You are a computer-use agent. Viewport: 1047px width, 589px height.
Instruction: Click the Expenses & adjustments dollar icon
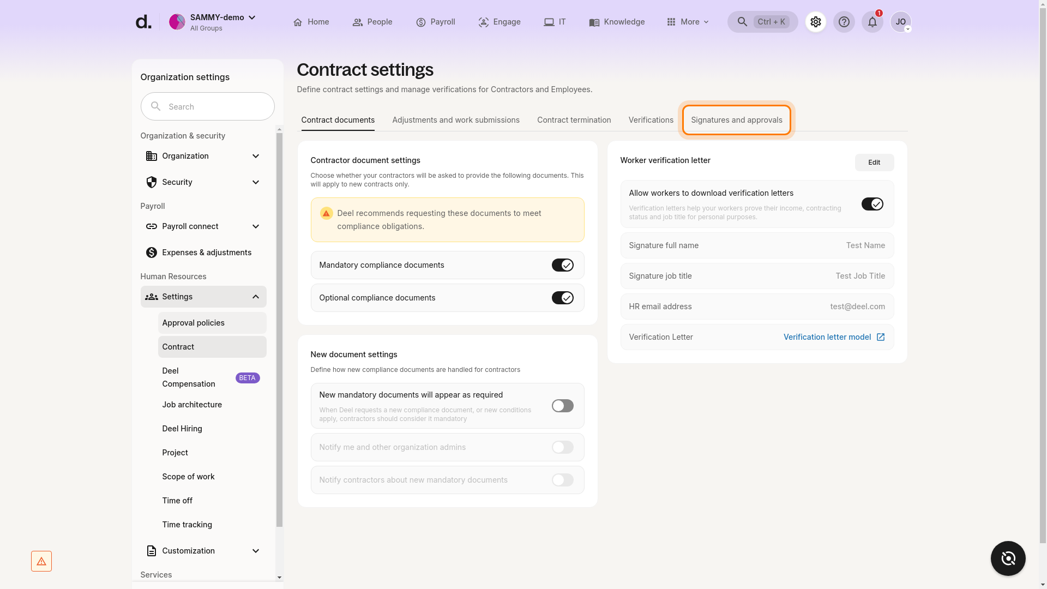click(152, 253)
